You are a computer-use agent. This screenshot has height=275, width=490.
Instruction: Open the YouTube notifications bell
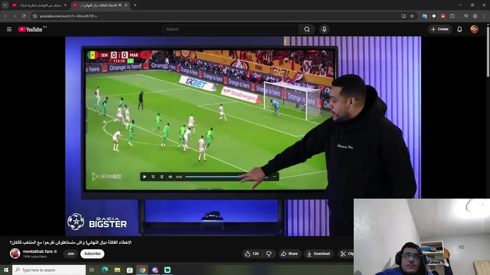point(460,29)
